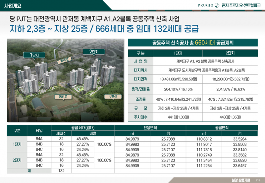Click the 관저 푸르지오 센트럴파크 title text

(242, 5)
